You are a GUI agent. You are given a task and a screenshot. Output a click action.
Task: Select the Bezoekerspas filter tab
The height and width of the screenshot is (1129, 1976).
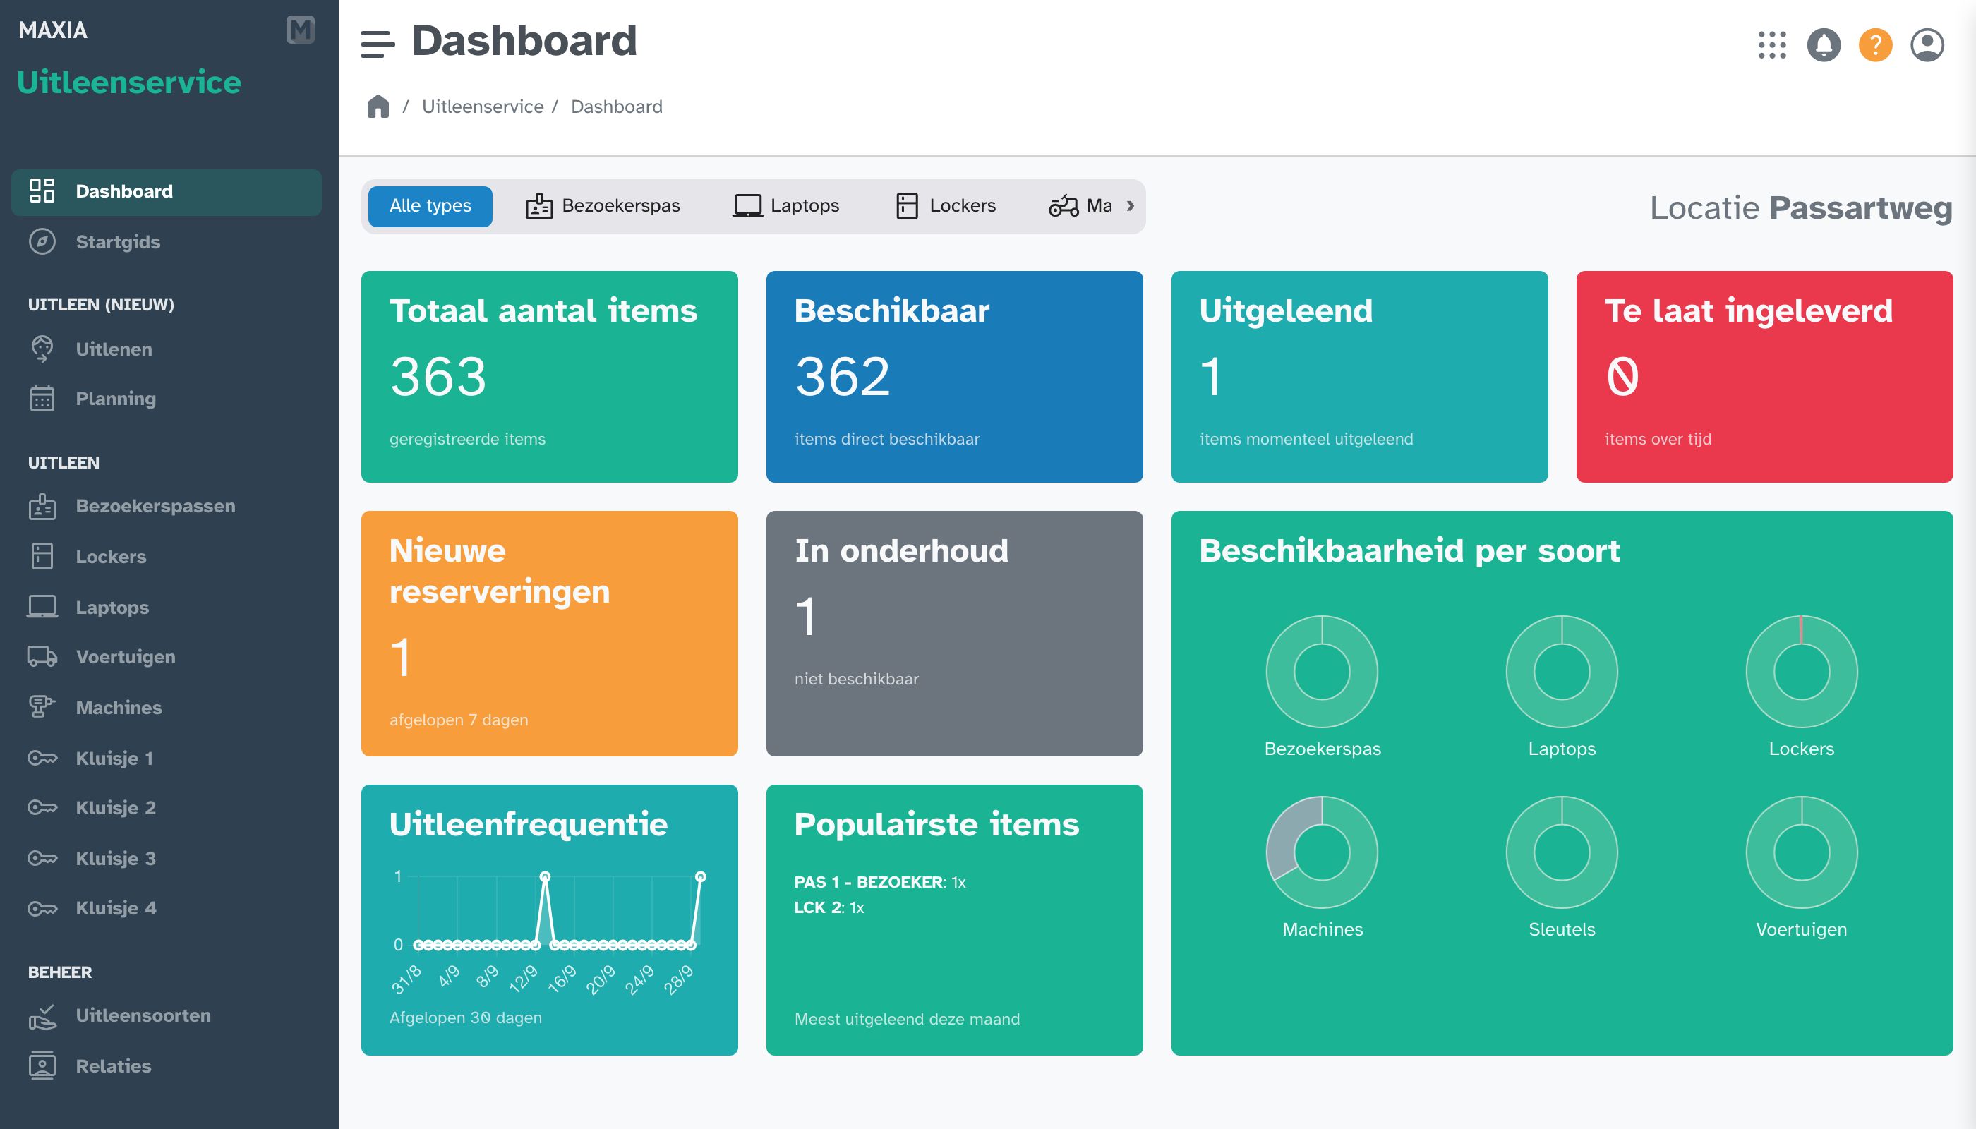[603, 205]
